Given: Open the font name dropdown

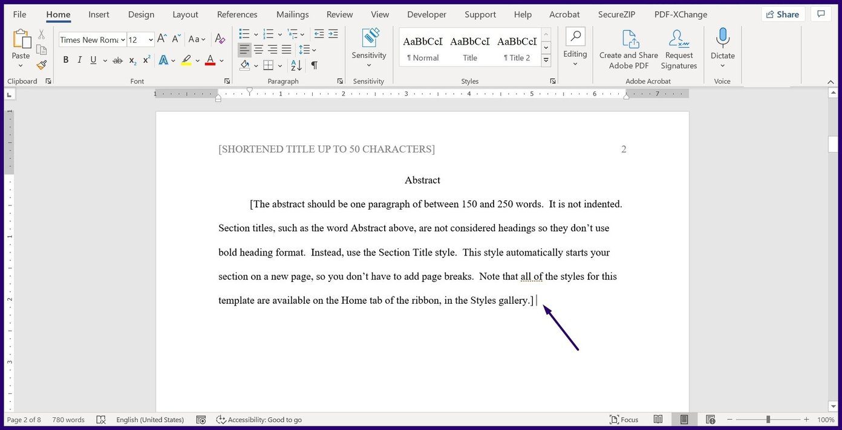Looking at the screenshot, I should pyautogui.click(x=123, y=40).
